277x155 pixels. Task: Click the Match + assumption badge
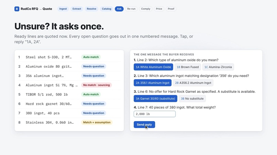tap(97, 122)
